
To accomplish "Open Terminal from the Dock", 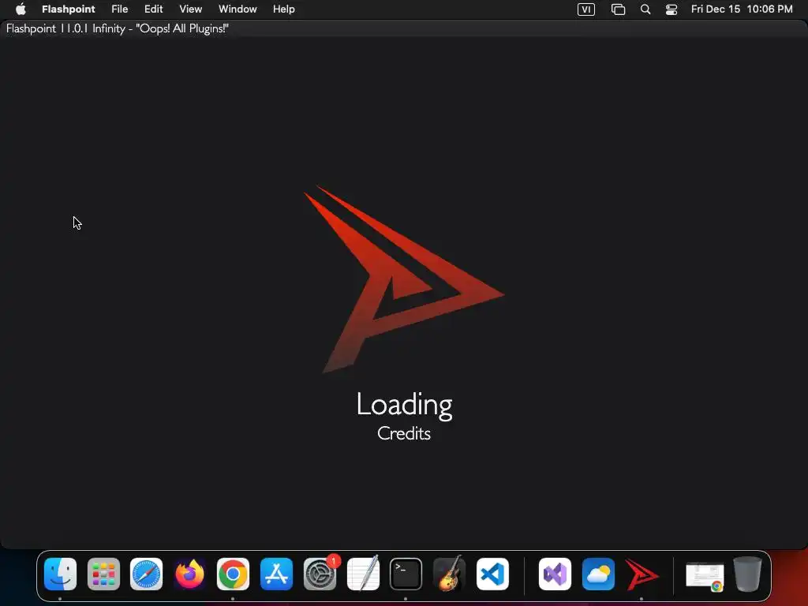I will click(x=406, y=574).
